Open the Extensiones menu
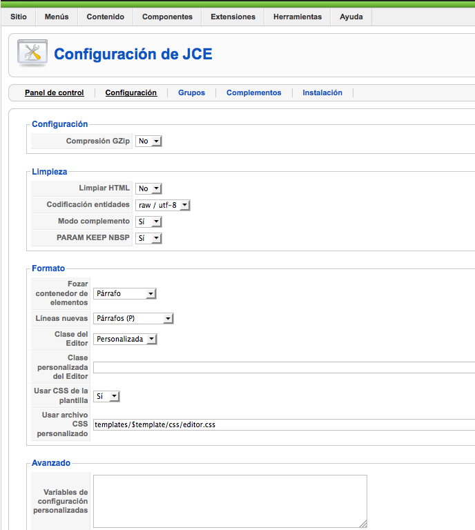The width and height of the screenshot is (475, 530). click(233, 17)
